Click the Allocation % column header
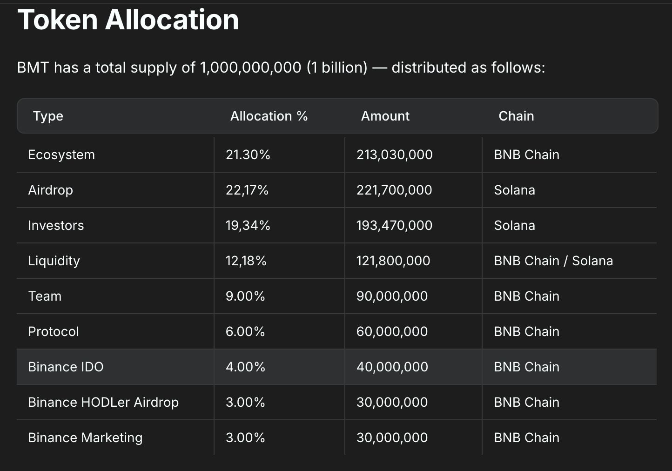Image resolution: width=672 pixels, height=471 pixels. tap(269, 116)
